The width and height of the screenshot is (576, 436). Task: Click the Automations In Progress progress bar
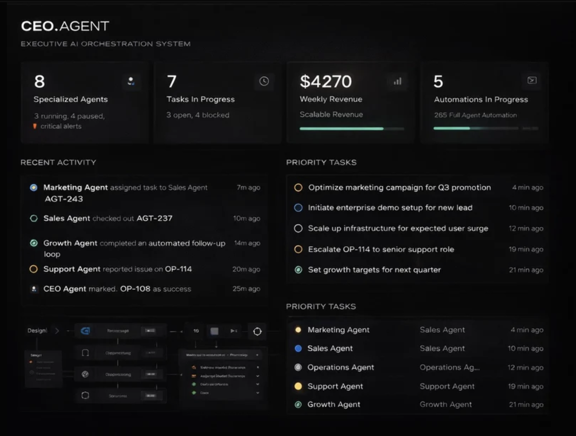click(476, 128)
